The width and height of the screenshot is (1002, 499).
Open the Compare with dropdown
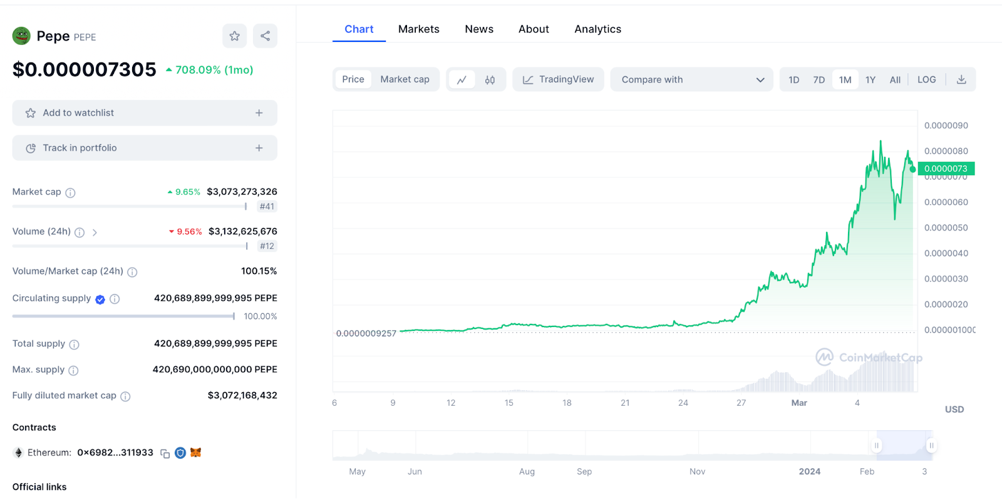coord(692,79)
